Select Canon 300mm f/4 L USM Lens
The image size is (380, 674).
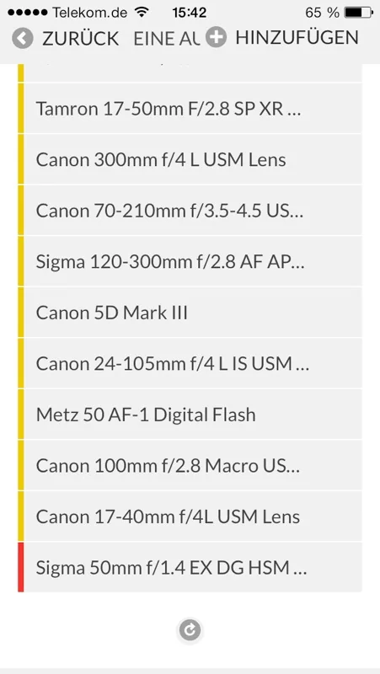point(190,159)
